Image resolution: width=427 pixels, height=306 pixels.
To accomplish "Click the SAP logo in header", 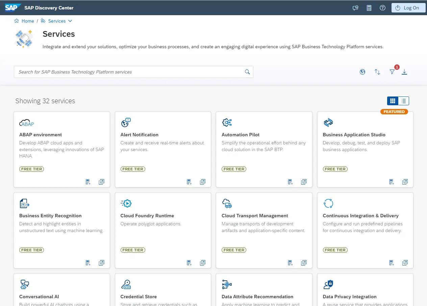I will tap(13, 7).
